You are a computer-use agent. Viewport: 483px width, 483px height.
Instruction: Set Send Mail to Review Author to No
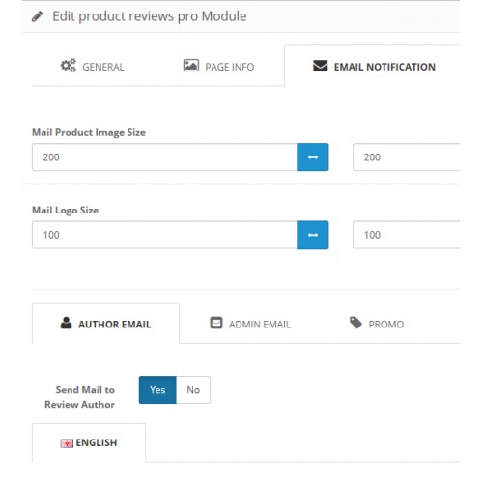pyautogui.click(x=193, y=389)
